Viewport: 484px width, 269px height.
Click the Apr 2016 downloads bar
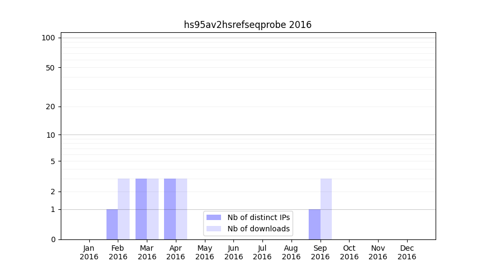click(182, 209)
